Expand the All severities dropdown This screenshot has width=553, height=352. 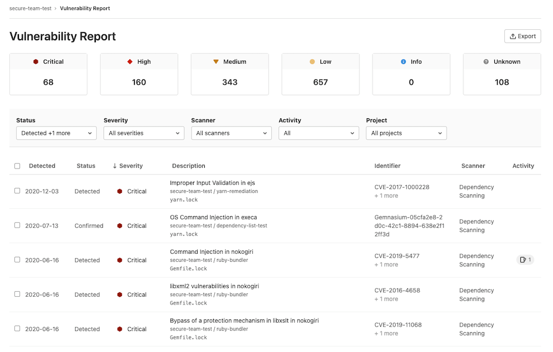coord(143,133)
